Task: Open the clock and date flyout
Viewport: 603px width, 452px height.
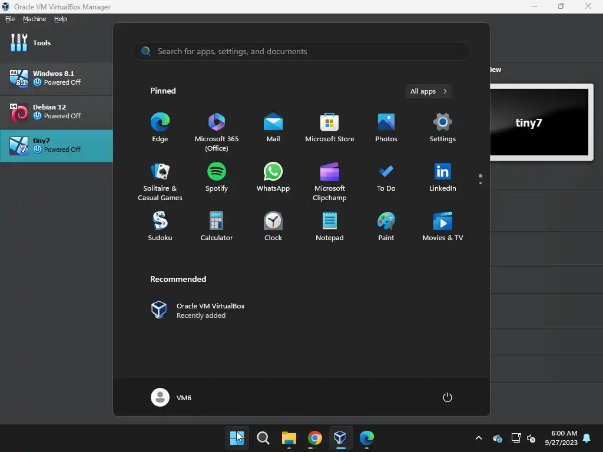Action: [561, 438]
